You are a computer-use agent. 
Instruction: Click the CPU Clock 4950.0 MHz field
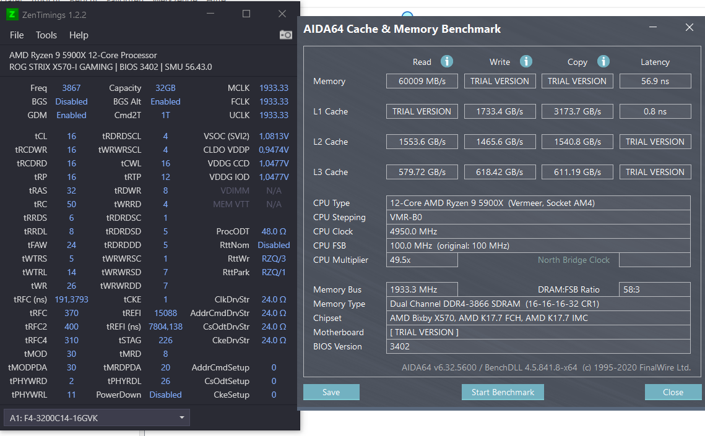point(538,232)
